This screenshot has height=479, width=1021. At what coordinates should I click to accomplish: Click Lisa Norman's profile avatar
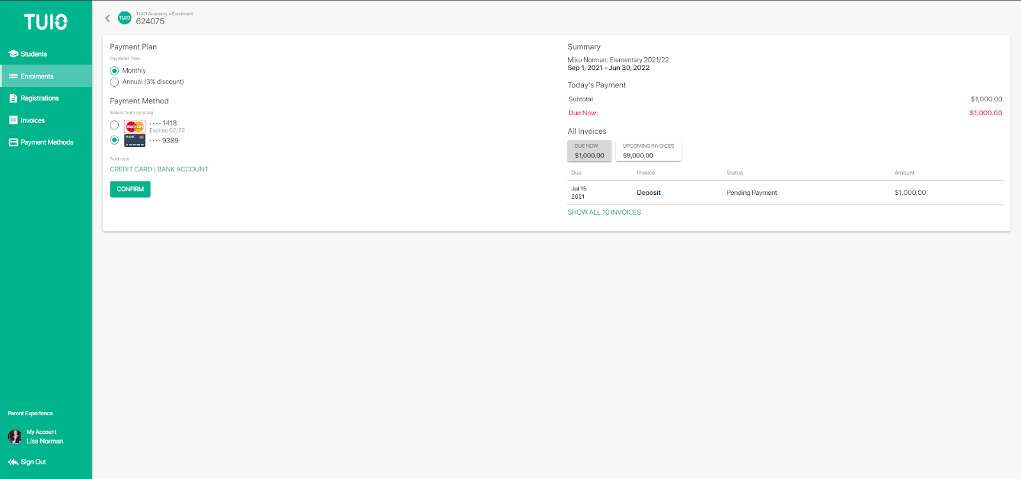[15, 436]
